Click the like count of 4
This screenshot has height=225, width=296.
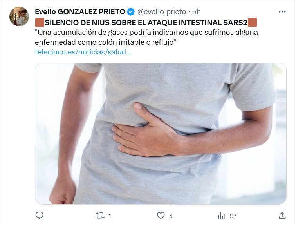coord(171,216)
